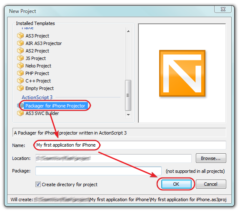Click the scroll up arrow in template list
This screenshot has width=240, height=212.
tap(128, 31)
